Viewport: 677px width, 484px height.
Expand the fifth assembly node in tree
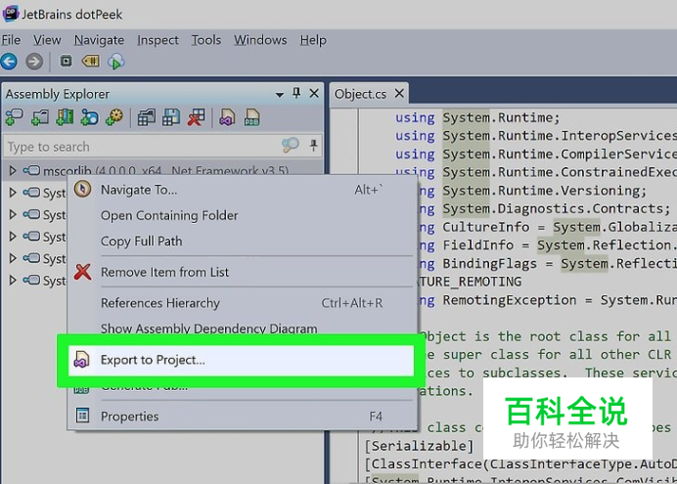point(13,258)
